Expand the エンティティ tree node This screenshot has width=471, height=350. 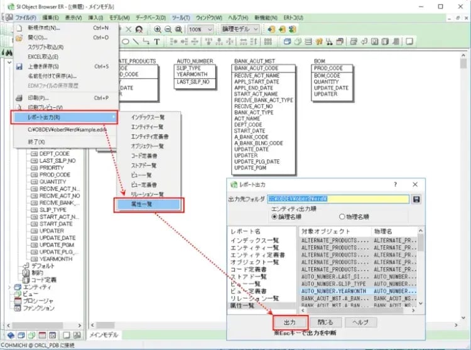click(9, 287)
